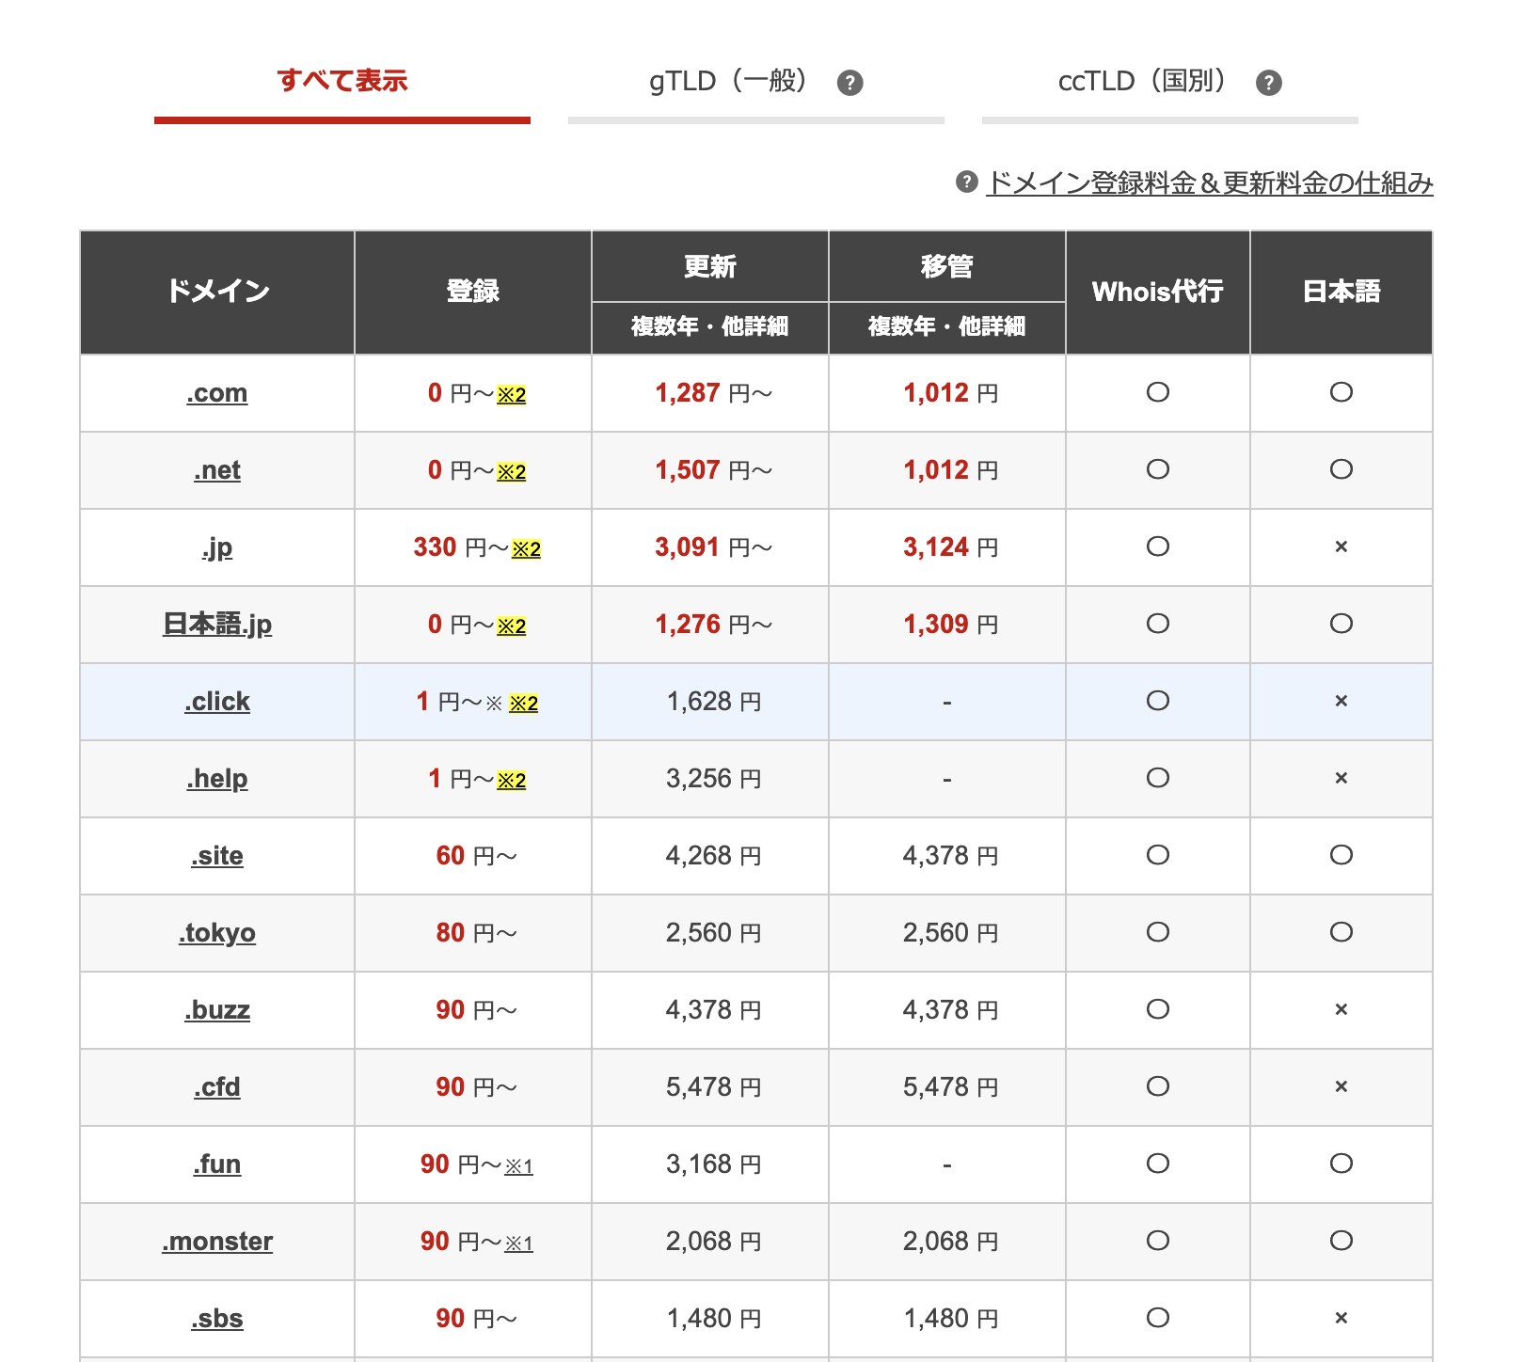1524x1362 pixels.
Task: Click the 登録 column header
Action: point(473,292)
